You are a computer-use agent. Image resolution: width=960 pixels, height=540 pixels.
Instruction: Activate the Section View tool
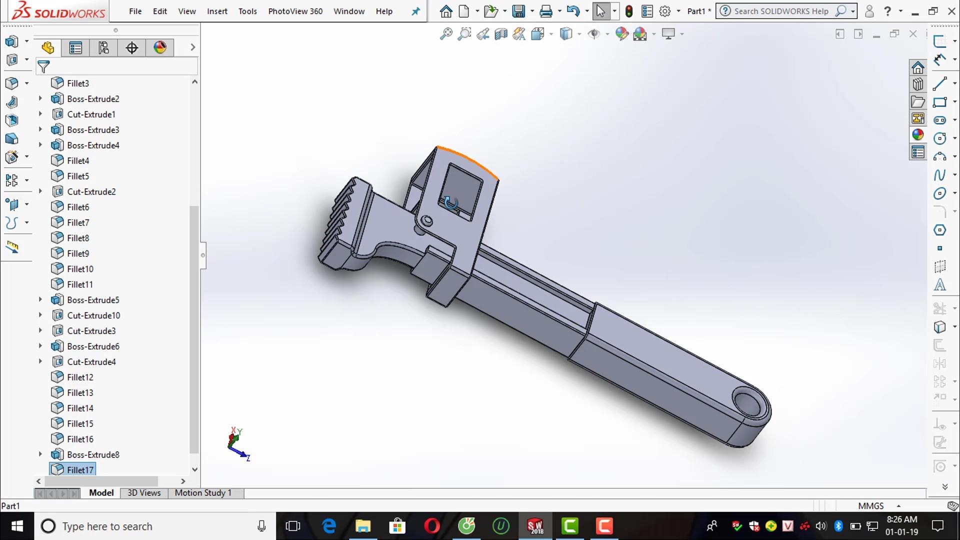[x=500, y=33]
